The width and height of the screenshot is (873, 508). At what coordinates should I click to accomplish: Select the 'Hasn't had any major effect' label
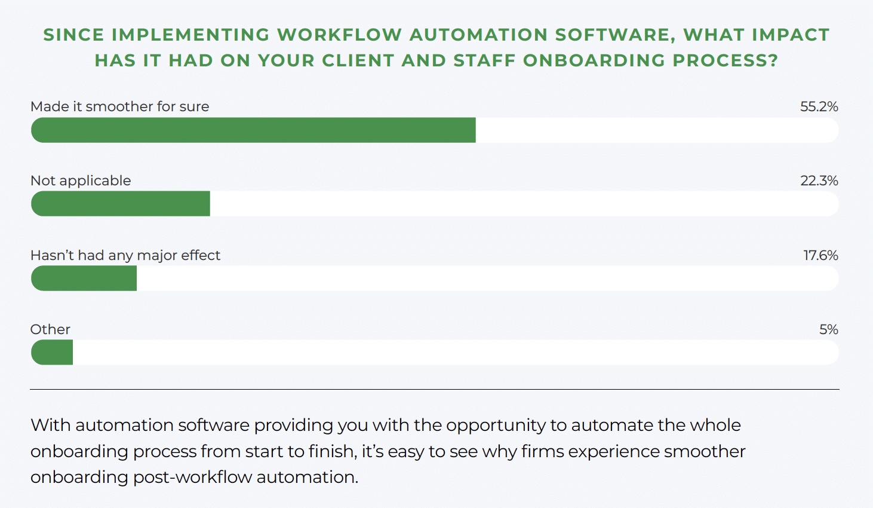[125, 256]
